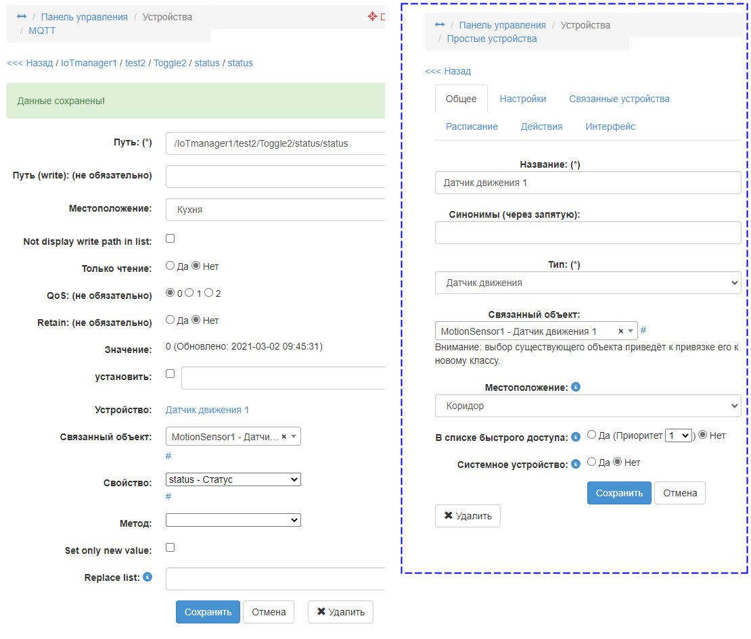The height and width of the screenshot is (639, 751).
Task: Select Нет for Retain
Action: 196,320
